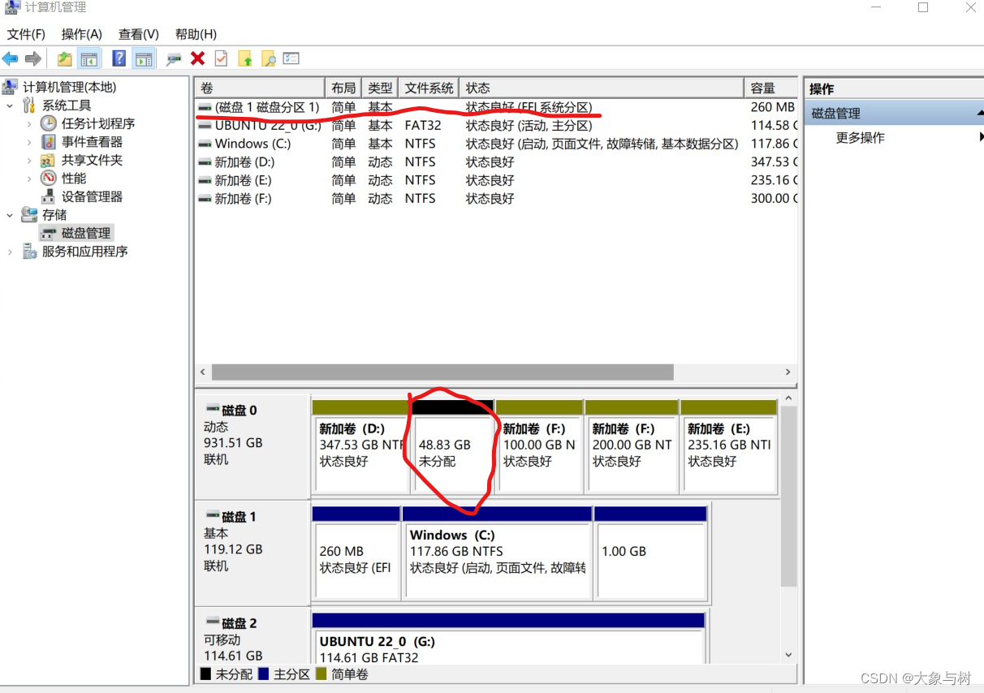Select the 新加卷 (E:) 235.16 GB partition block
984x693 pixels.
729,445
